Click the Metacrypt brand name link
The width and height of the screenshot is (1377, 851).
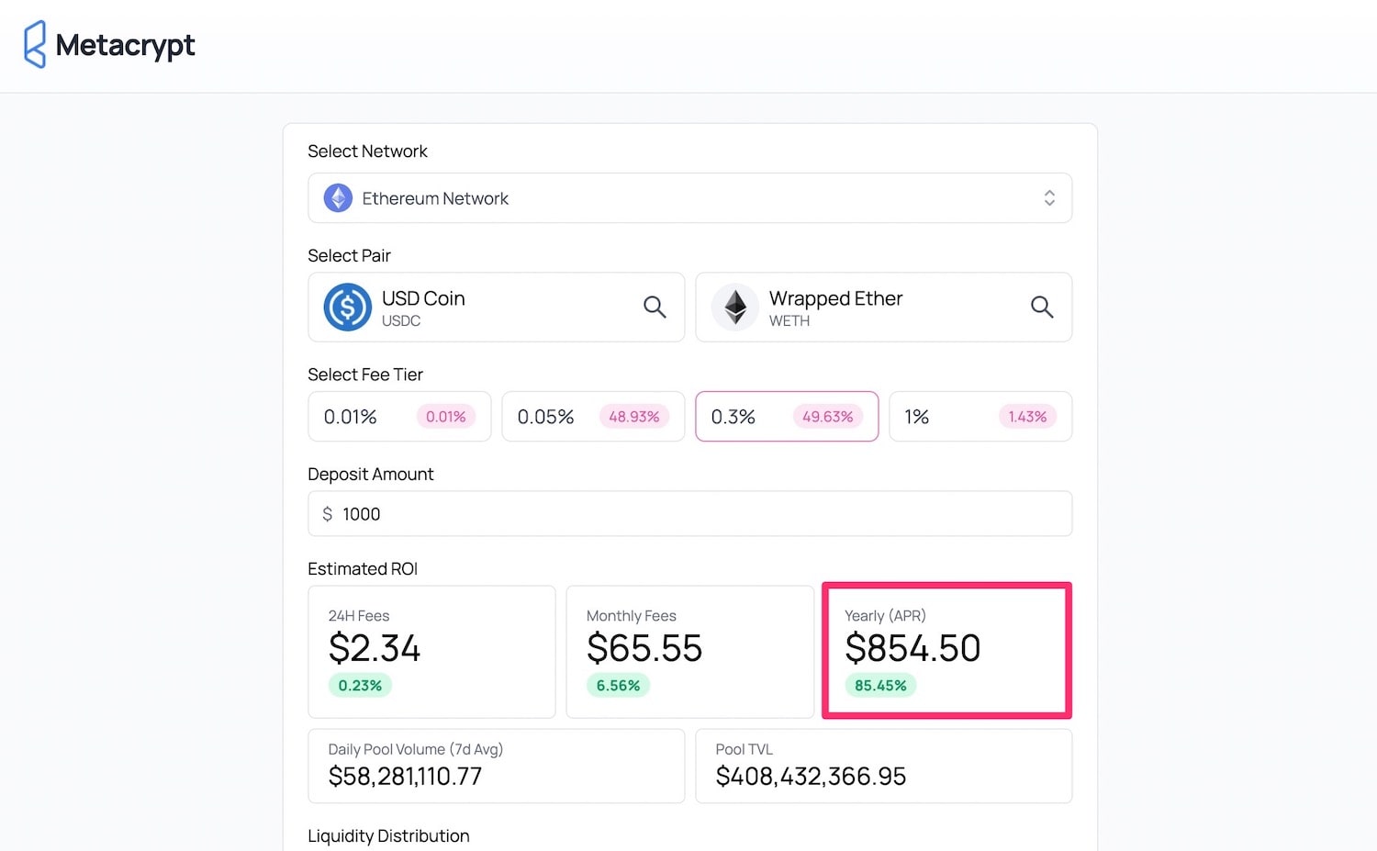pyautogui.click(x=125, y=45)
